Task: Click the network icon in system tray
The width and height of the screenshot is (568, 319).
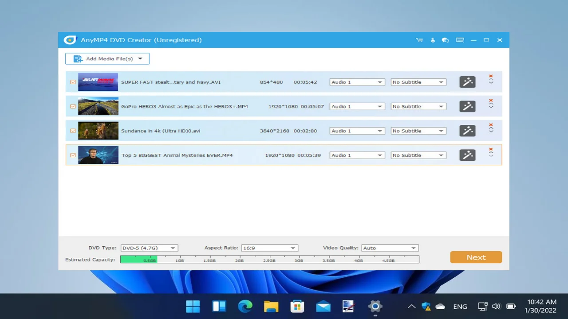Action: point(482,306)
